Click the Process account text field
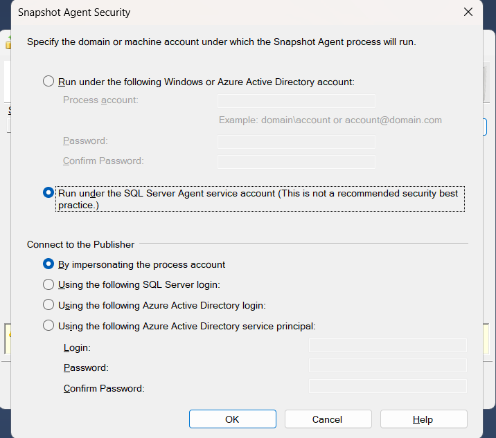This screenshot has width=496, height=438. click(x=296, y=101)
